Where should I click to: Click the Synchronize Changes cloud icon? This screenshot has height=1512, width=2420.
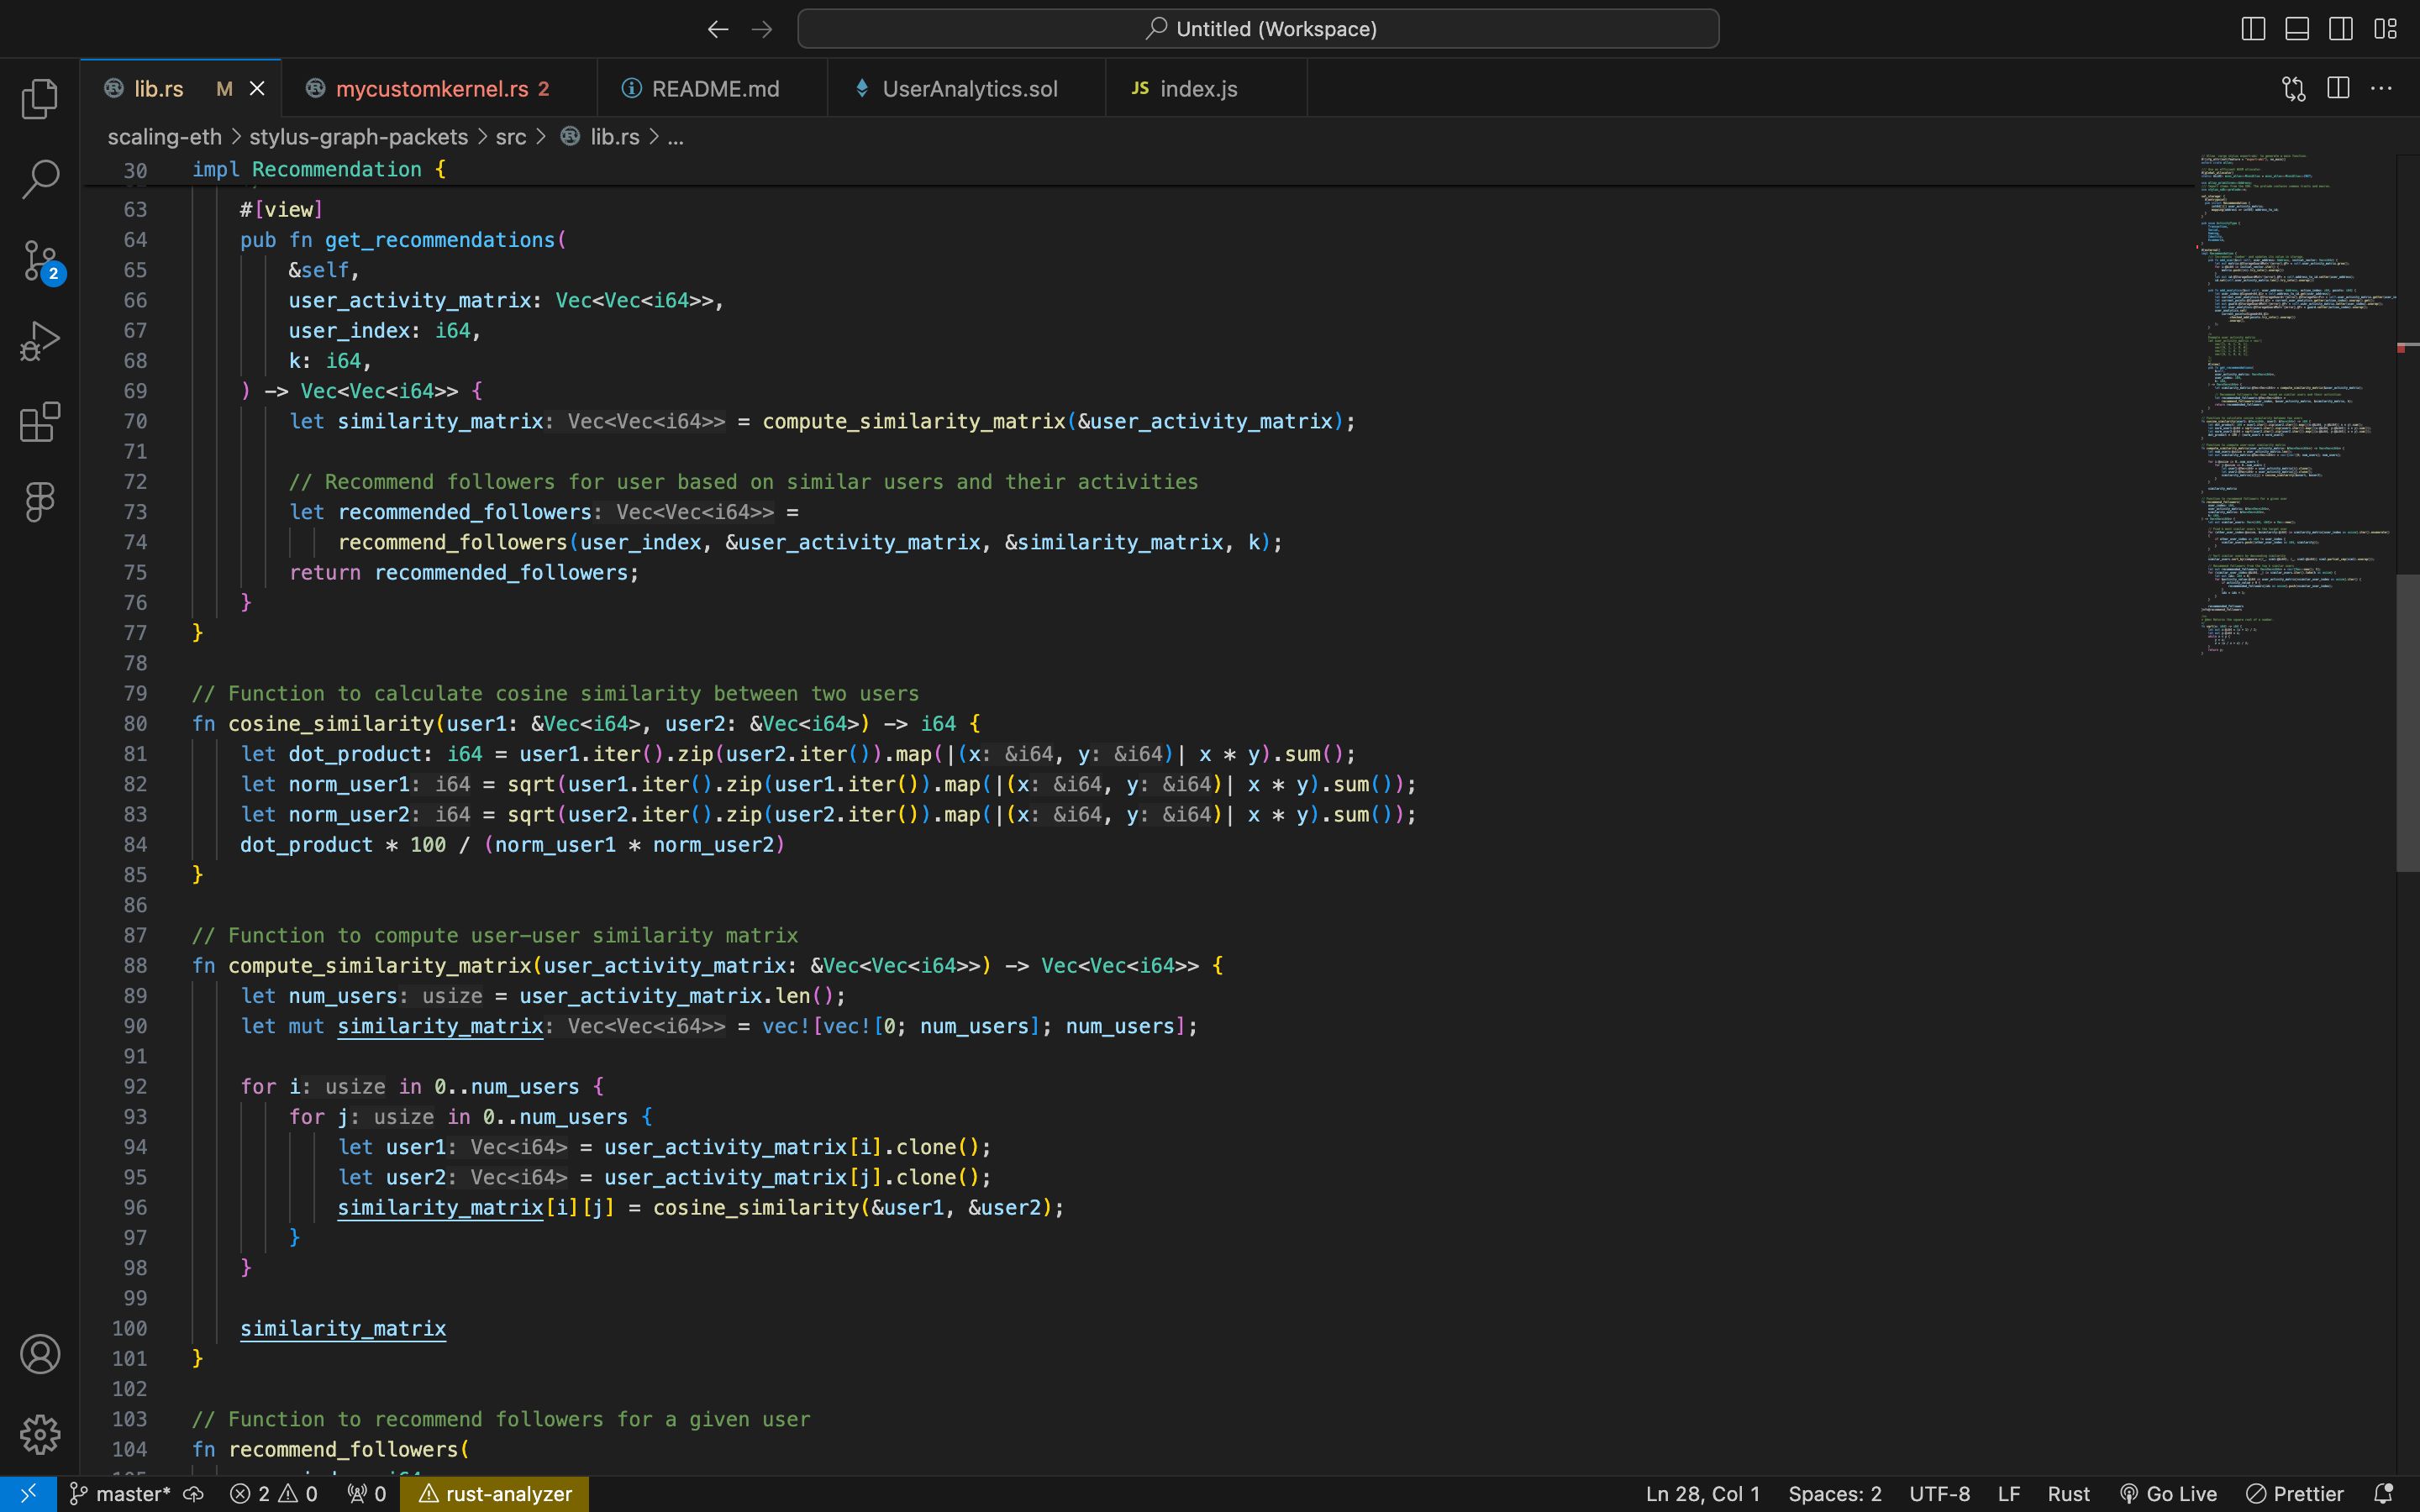tap(194, 1494)
